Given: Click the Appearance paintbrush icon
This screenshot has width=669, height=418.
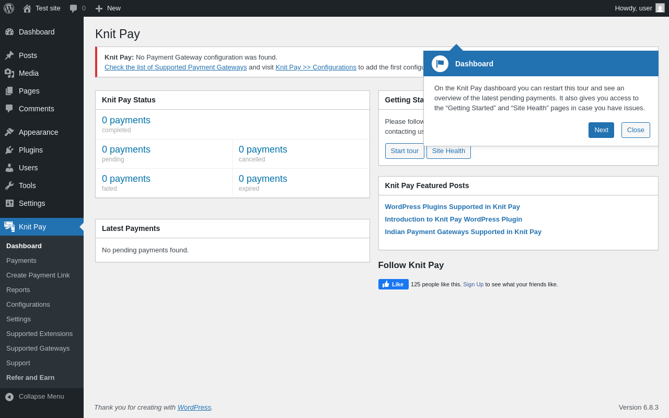Looking at the screenshot, I should pyautogui.click(x=9, y=132).
